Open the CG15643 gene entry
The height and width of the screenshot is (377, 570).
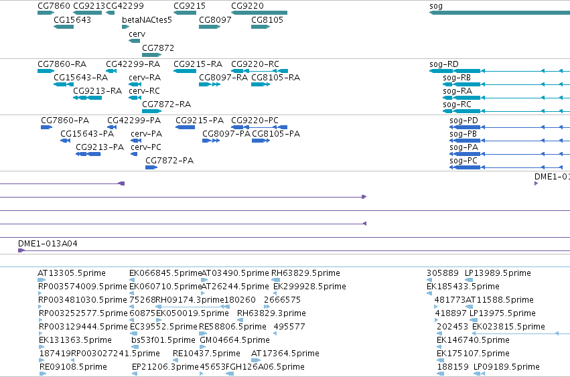(72, 19)
